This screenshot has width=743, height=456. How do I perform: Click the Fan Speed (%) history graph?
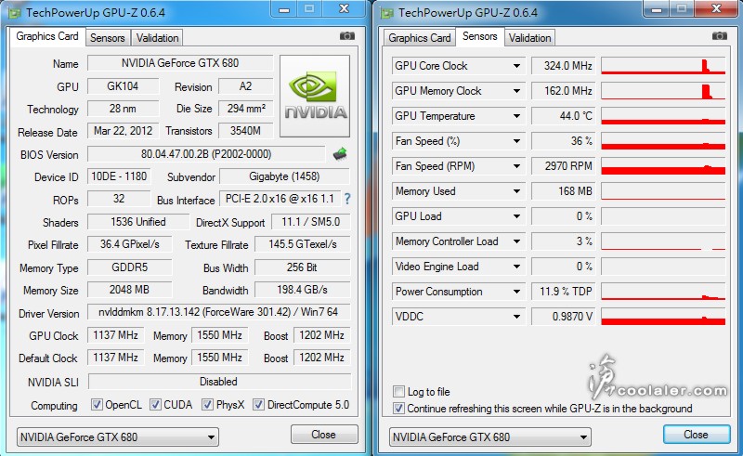663,141
